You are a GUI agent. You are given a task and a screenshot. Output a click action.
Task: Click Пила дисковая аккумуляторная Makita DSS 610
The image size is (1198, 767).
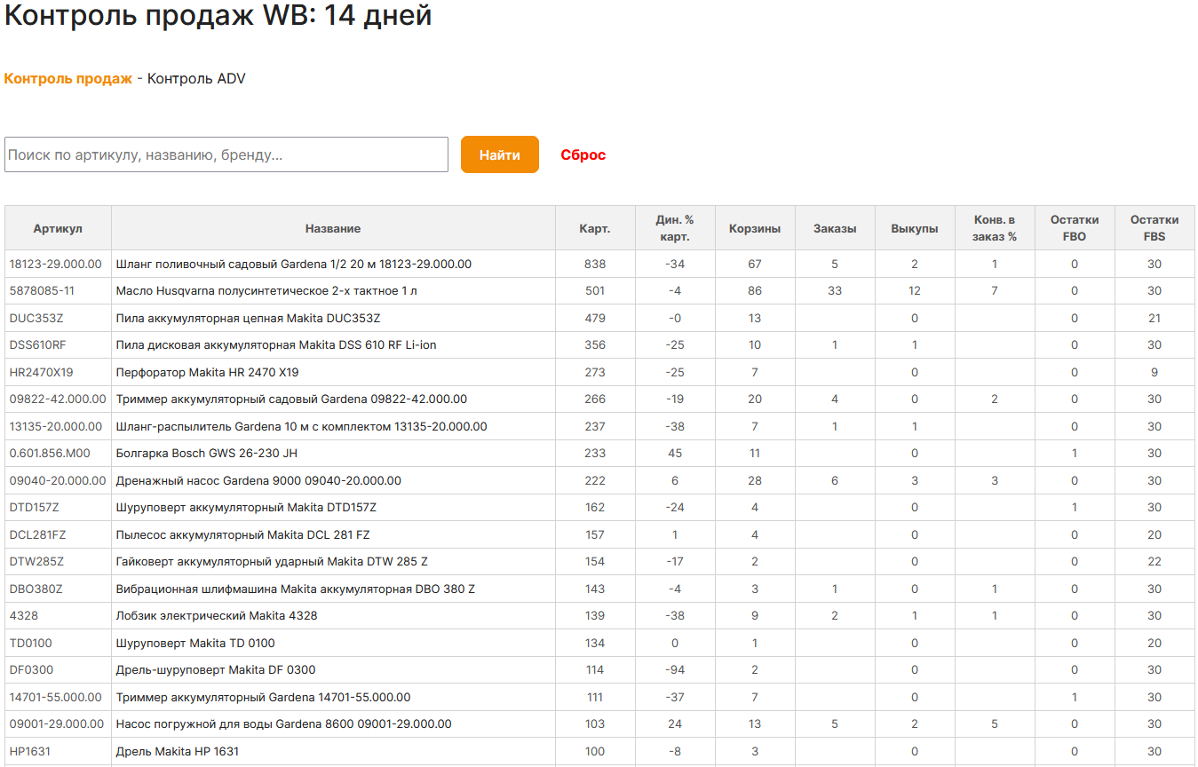(x=276, y=344)
